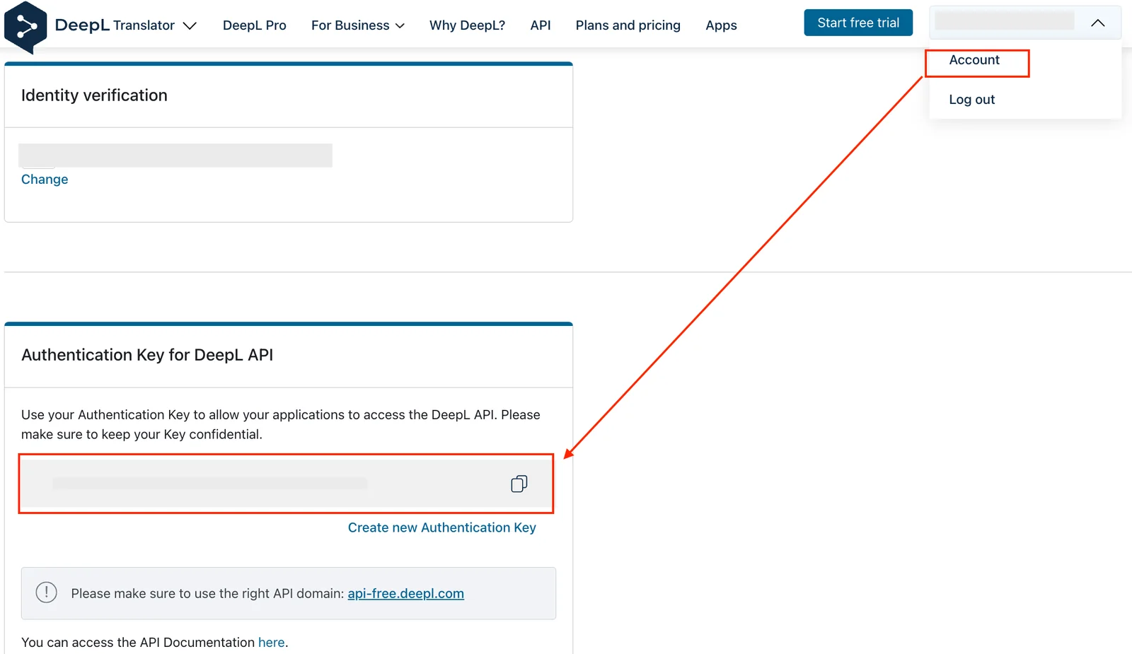The height and width of the screenshot is (654, 1132).
Task: View Plans and pricing
Action: coord(628,25)
